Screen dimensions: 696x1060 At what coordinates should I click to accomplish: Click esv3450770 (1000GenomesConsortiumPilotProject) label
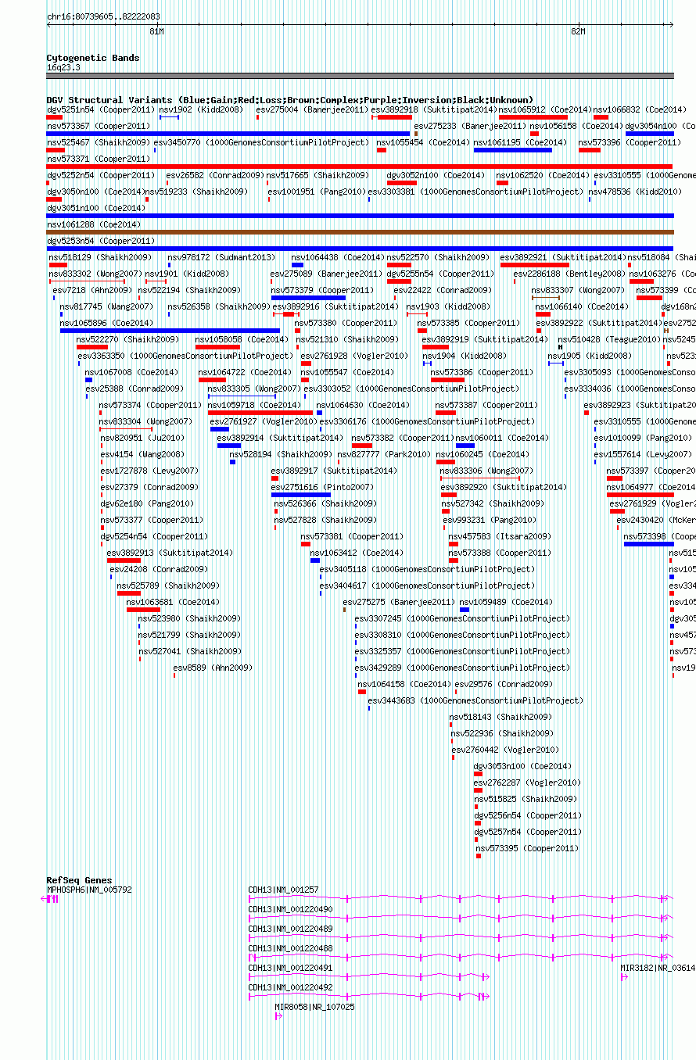tap(260, 142)
